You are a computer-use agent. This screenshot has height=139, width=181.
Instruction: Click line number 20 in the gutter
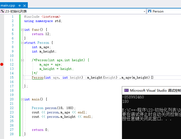[x=12, y=99]
